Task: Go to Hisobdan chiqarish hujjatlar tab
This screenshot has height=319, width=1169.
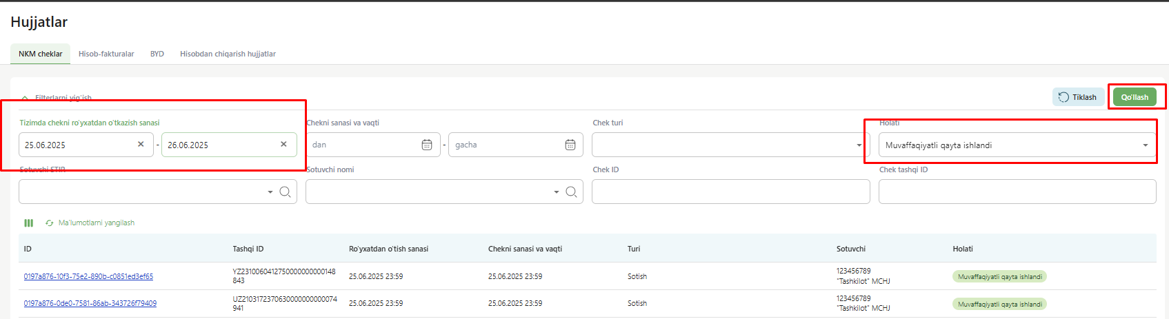Action: coord(228,54)
